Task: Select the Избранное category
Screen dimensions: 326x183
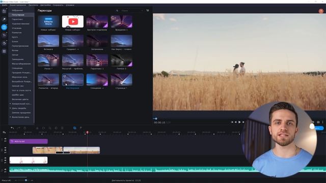Action: point(17,10)
